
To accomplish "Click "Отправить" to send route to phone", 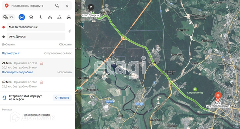I will [62, 98].
